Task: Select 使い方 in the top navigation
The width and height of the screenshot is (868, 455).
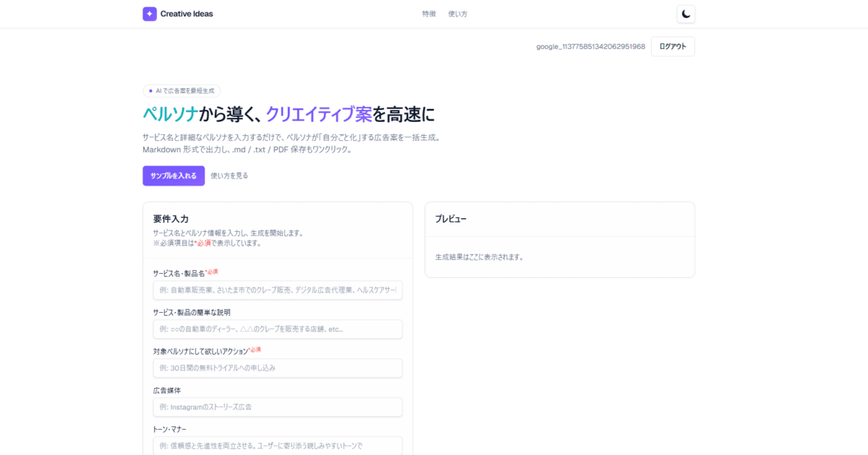Action: (x=458, y=13)
